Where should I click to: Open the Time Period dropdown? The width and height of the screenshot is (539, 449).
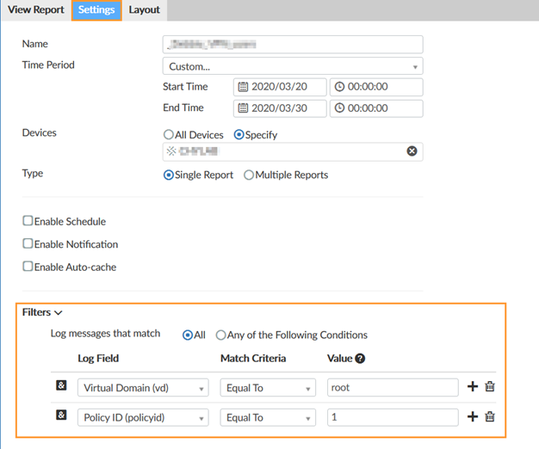tap(292, 66)
